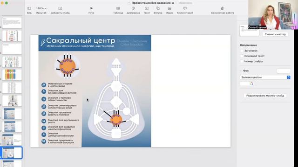Click gate 59 привлекать к интимной близости
Screen dimensions: 298x167
(61, 141)
